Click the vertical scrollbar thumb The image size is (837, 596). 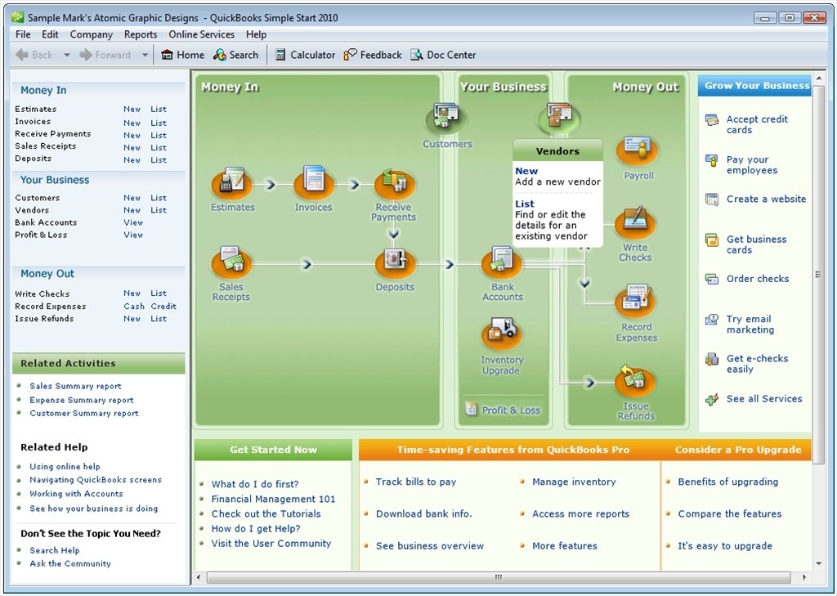[x=817, y=275]
